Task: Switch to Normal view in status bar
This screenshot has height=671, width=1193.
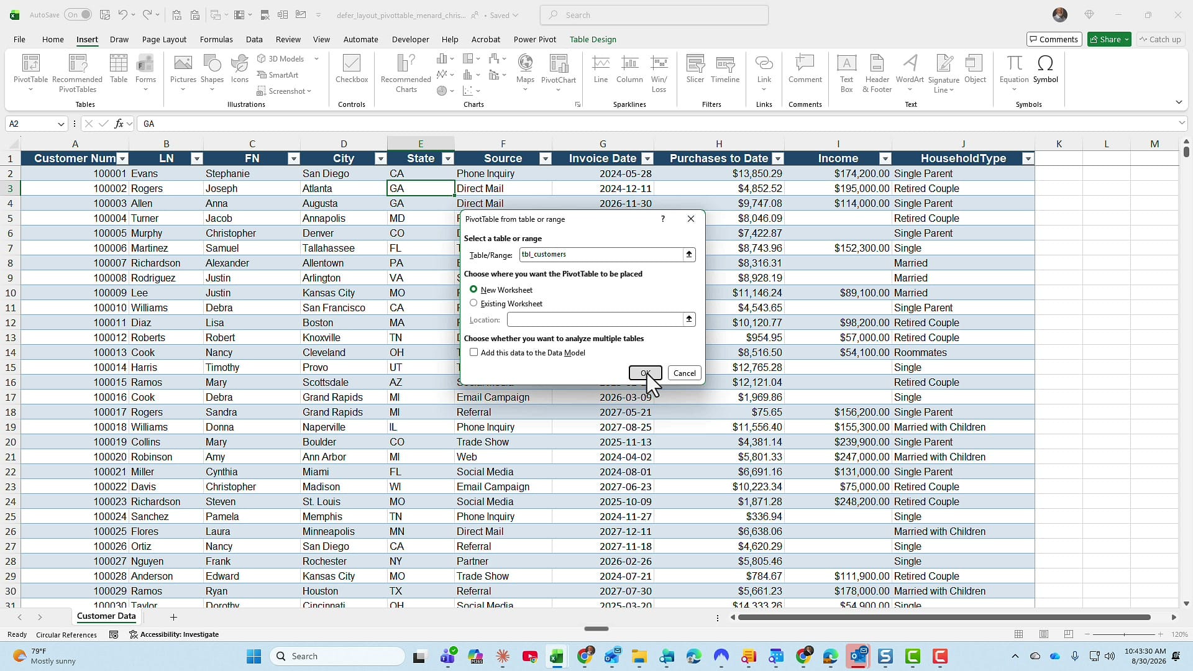Action: [x=1018, y=634]
